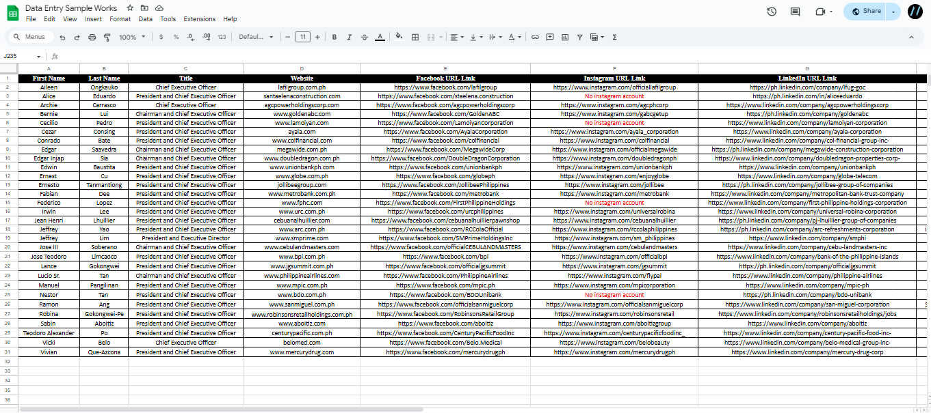The image size is (931, 413).
Task: Open the fill color bucket
Action: 398,37
